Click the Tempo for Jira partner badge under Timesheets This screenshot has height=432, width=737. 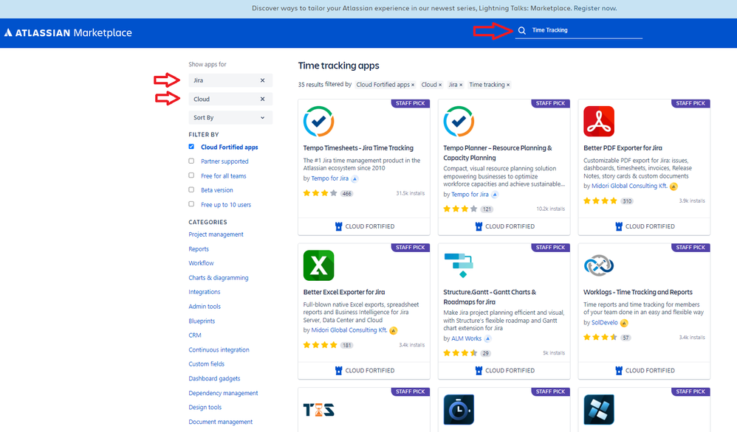(x=355, y=178)
